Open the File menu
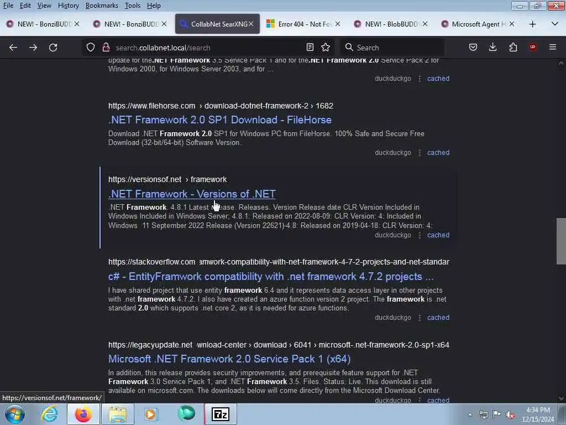 8,6
